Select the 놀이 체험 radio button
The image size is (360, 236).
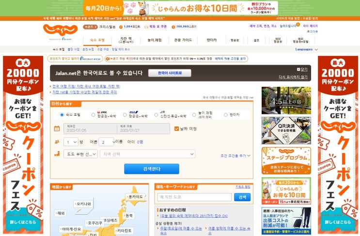point(194,115)
